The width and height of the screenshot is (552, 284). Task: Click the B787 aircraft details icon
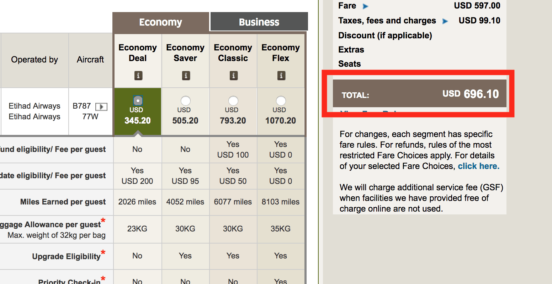[x=101, y=106]
